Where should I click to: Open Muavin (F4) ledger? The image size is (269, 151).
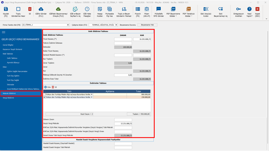click(x=138, y=12)
